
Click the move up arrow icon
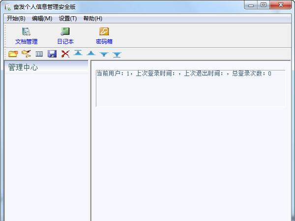point(91,53)
